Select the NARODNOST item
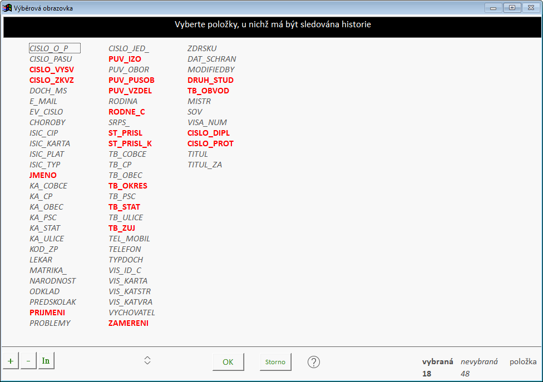This screenshot has height=382, width=543. (52, 281)
